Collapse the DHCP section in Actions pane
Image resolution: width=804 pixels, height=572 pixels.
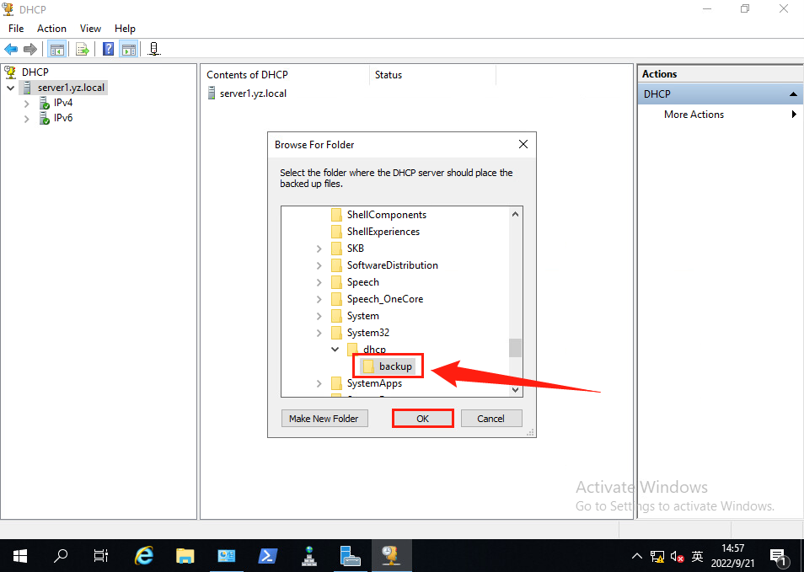[793, 94]
